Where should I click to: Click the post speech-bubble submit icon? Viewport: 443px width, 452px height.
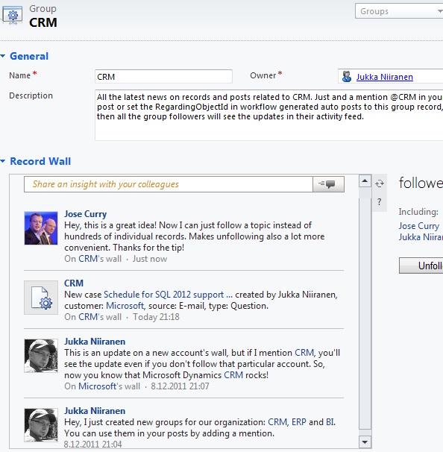pyautogui.click(x=328, y=184)
